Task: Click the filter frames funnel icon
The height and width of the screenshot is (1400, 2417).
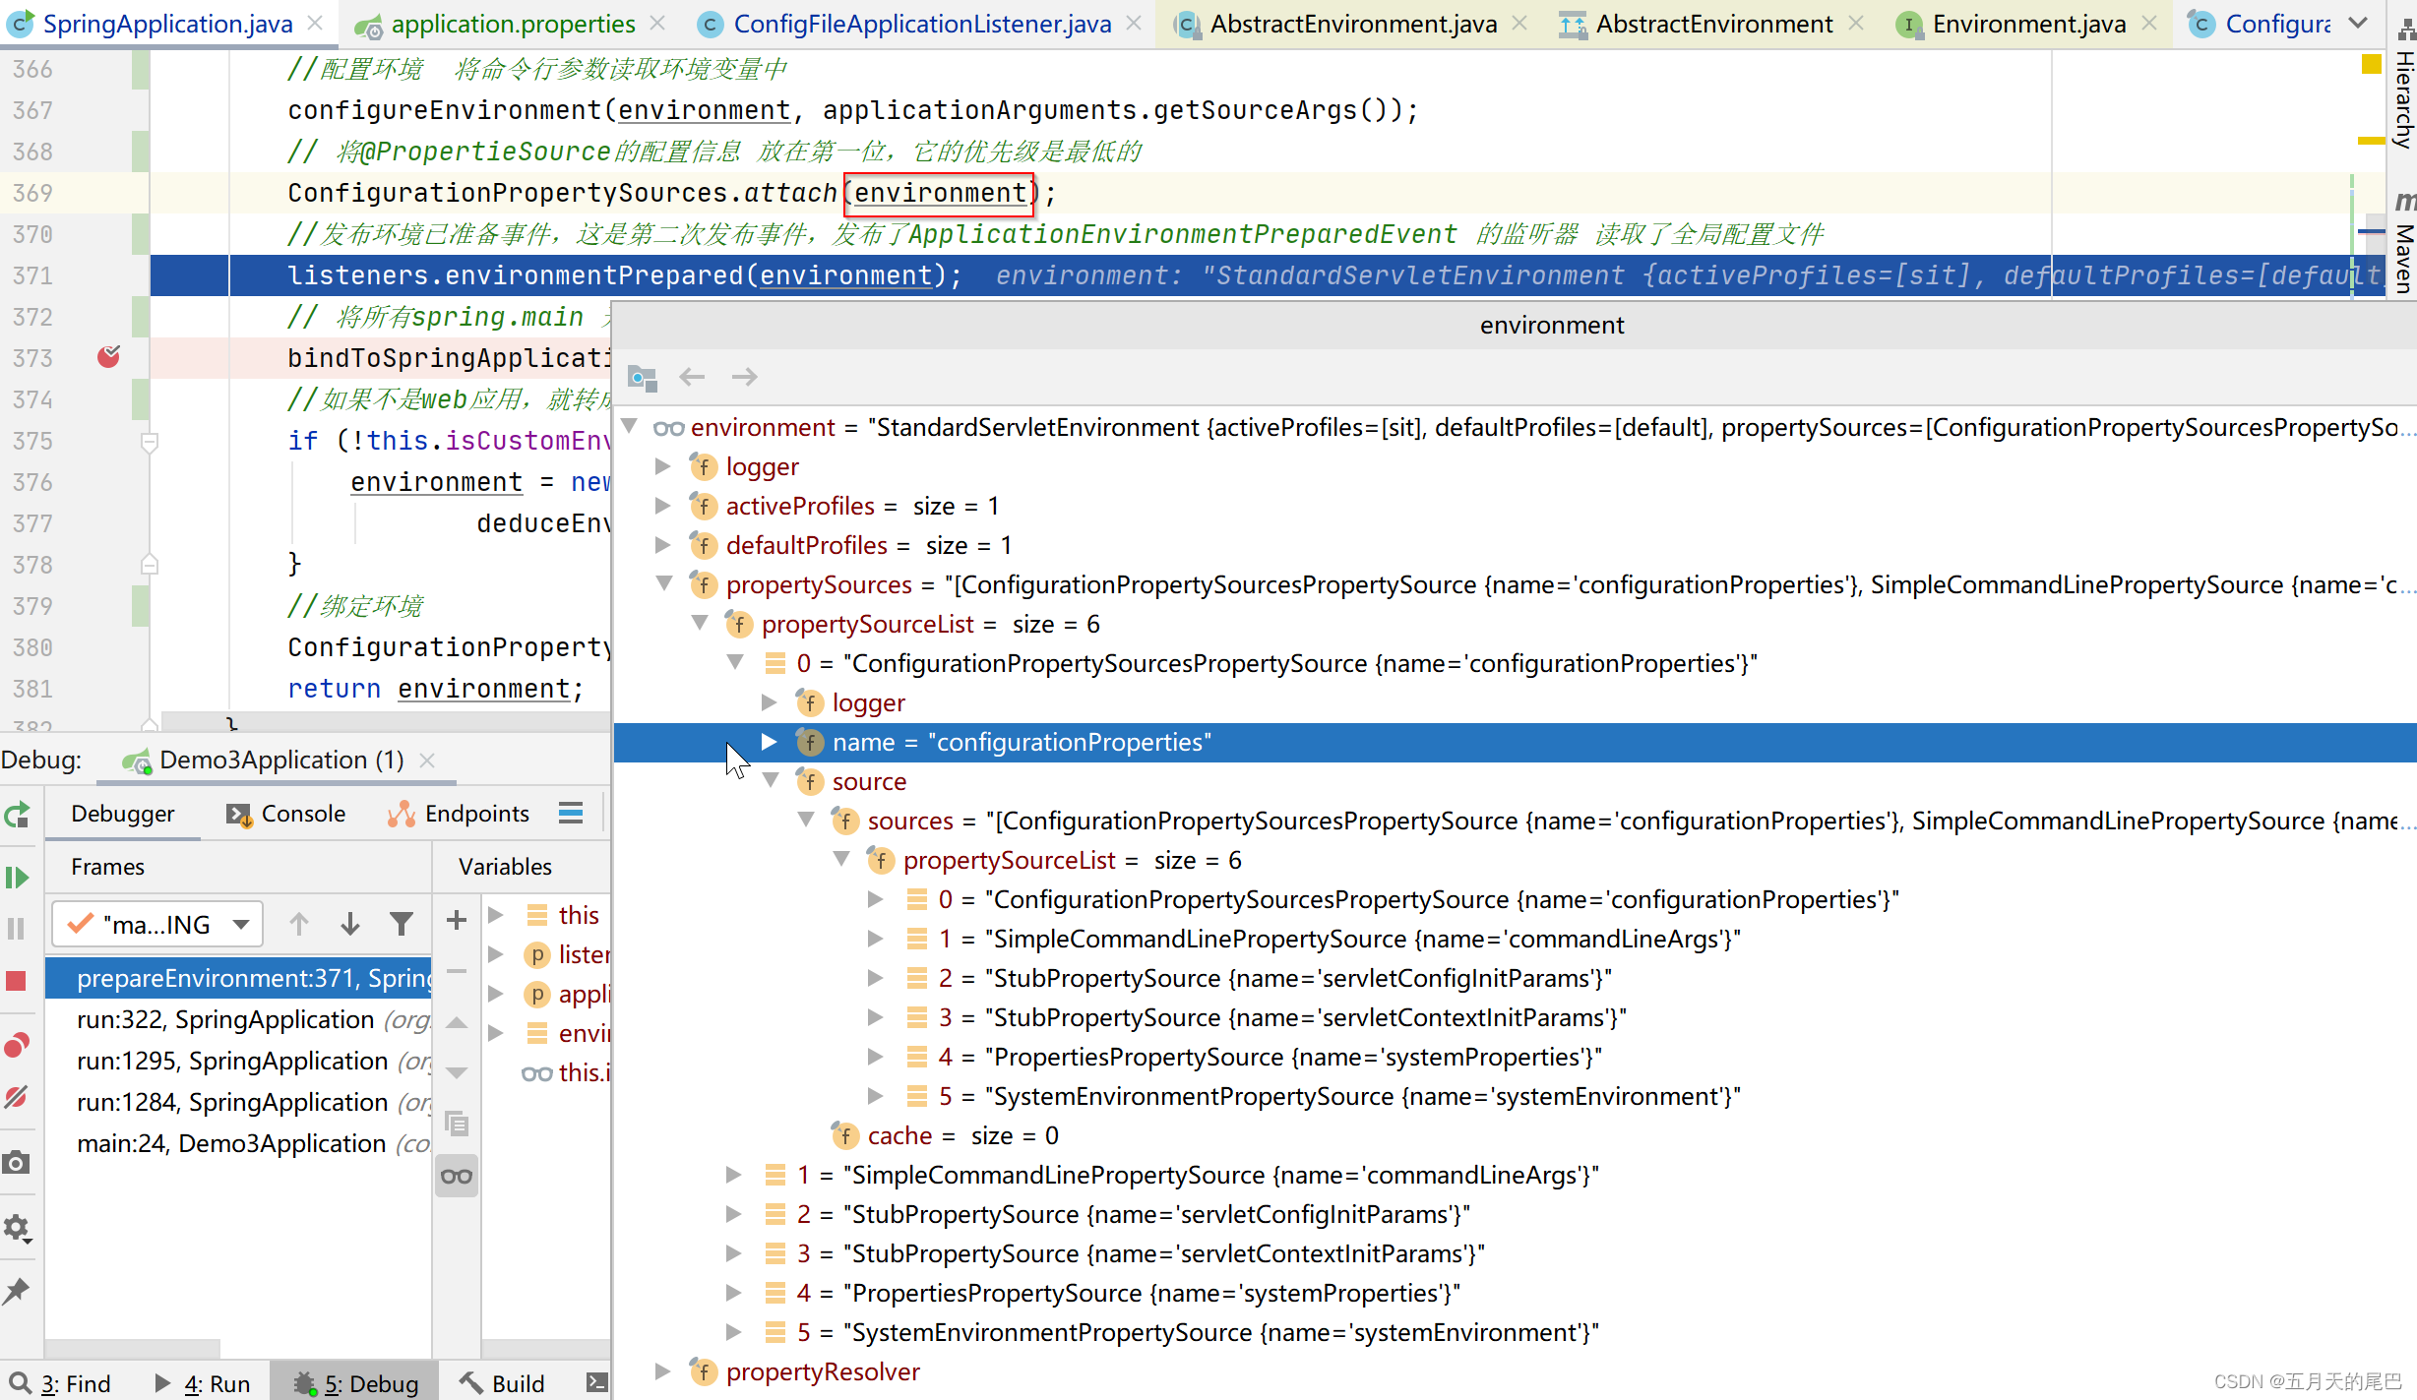Action: [401, 924]
